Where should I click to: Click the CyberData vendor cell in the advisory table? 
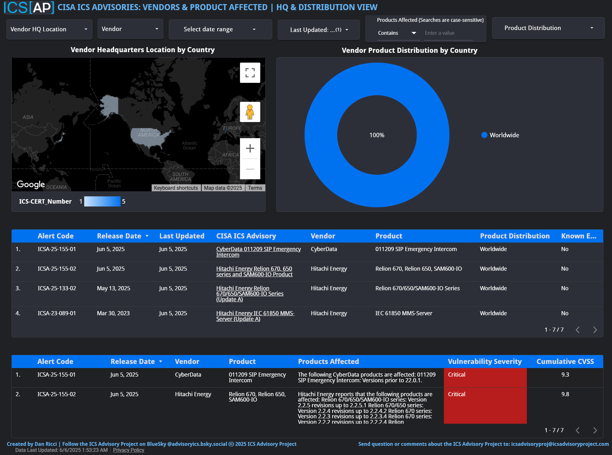tap(324, 249)
